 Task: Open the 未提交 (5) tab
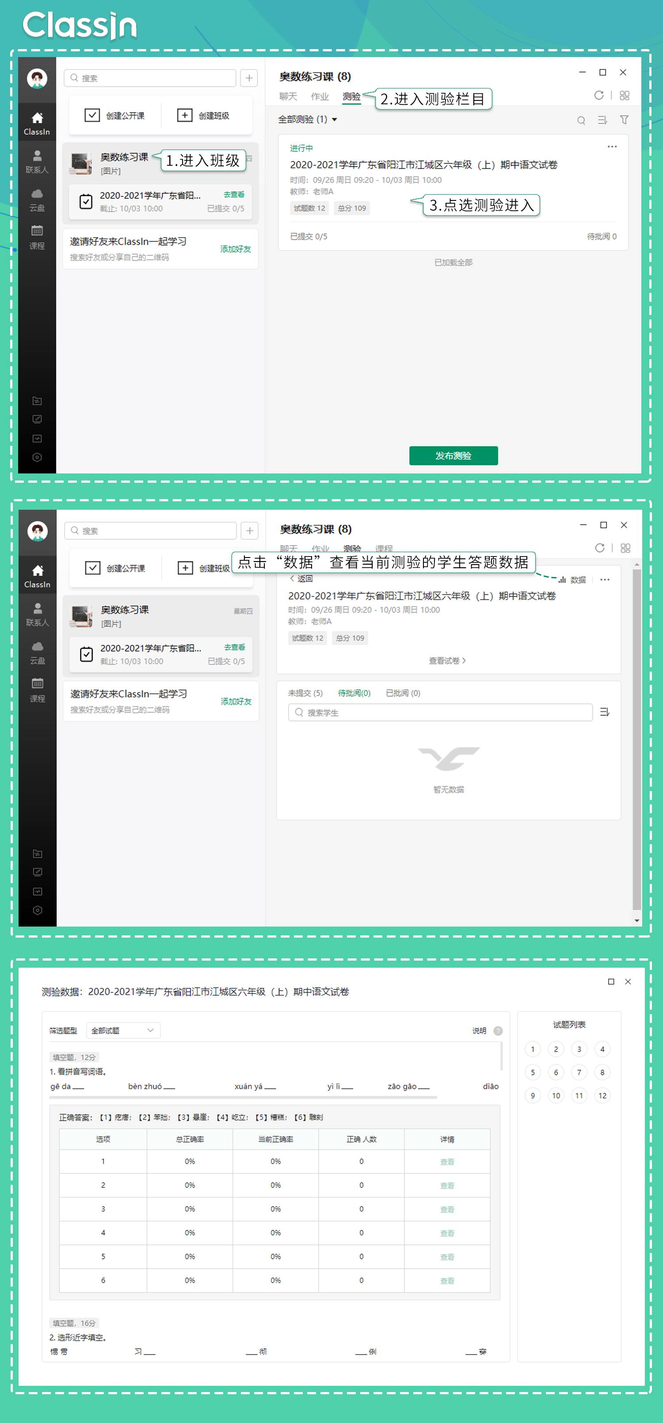tap(305, 693)
